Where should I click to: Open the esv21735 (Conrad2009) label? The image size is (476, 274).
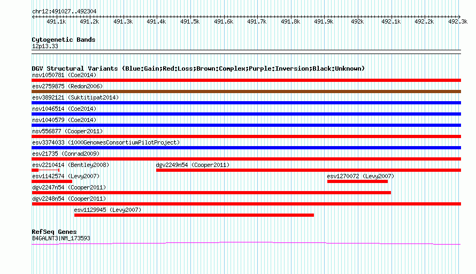(66, 154)
